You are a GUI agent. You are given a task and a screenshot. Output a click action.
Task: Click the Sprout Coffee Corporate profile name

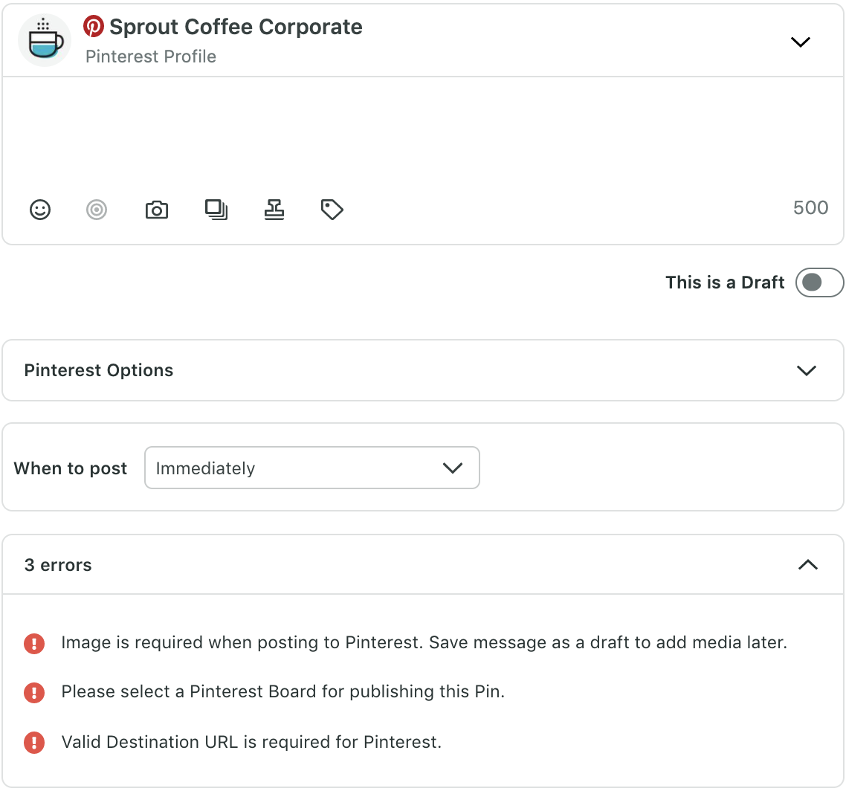(x=236, y=27)
